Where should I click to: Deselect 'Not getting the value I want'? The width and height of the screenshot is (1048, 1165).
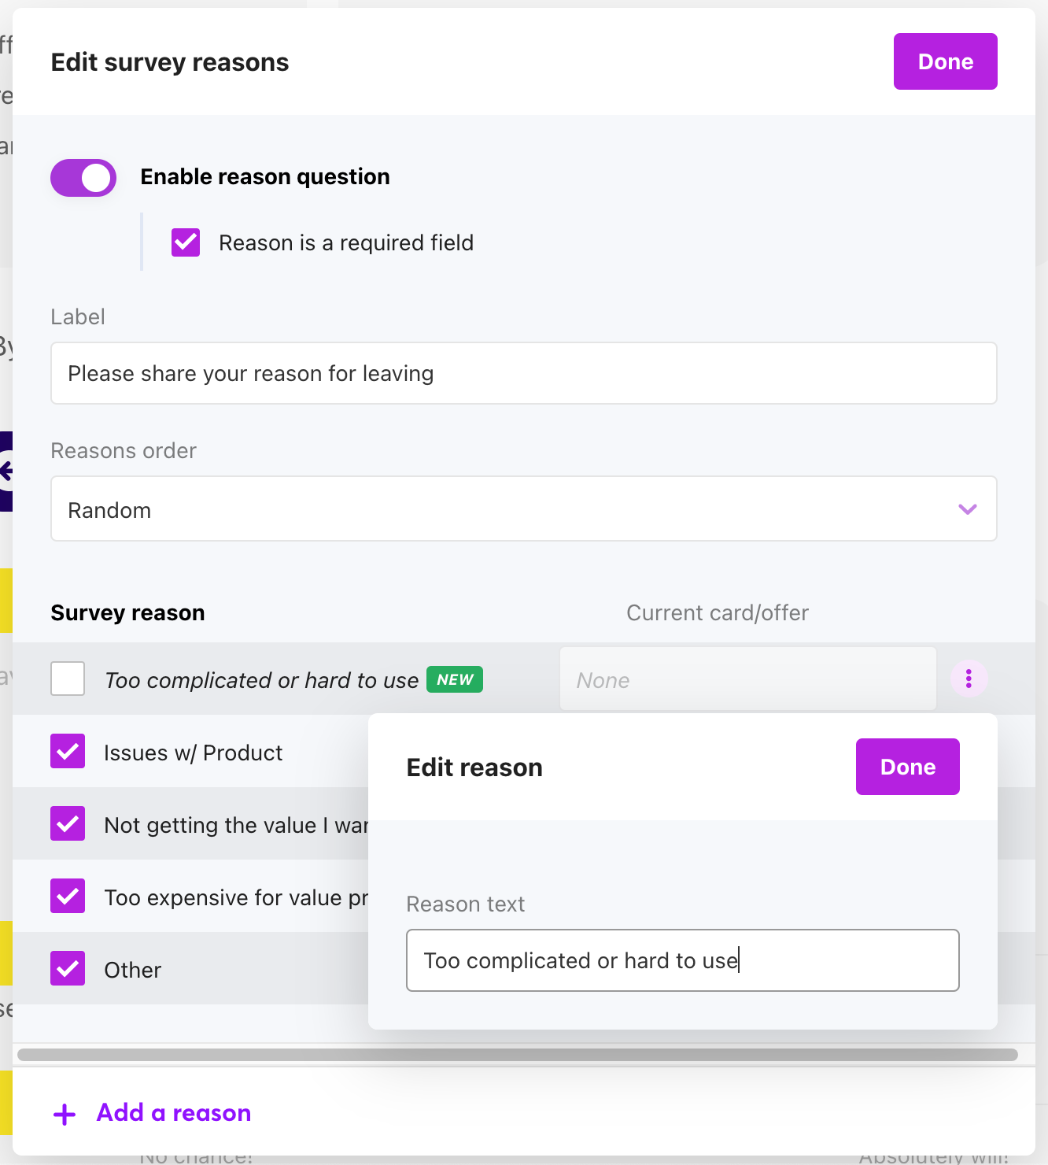pyautogui.click(x=68, y=823)
